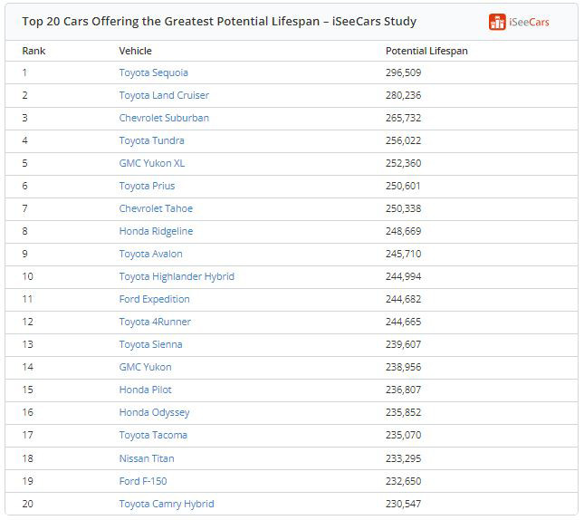Select the Toyota Highlander Hybrid link
This screenshot has width=584, height=520.
tap(177, 276)
